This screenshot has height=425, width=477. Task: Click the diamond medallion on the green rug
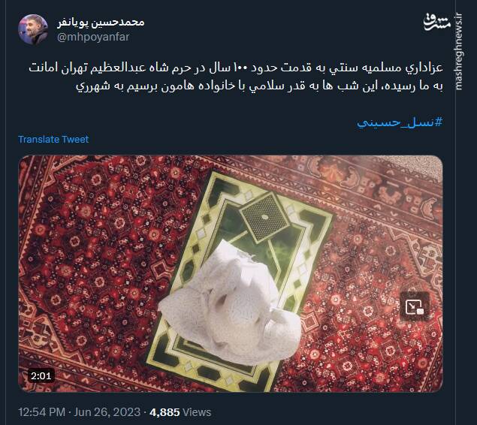click(264, 217)
